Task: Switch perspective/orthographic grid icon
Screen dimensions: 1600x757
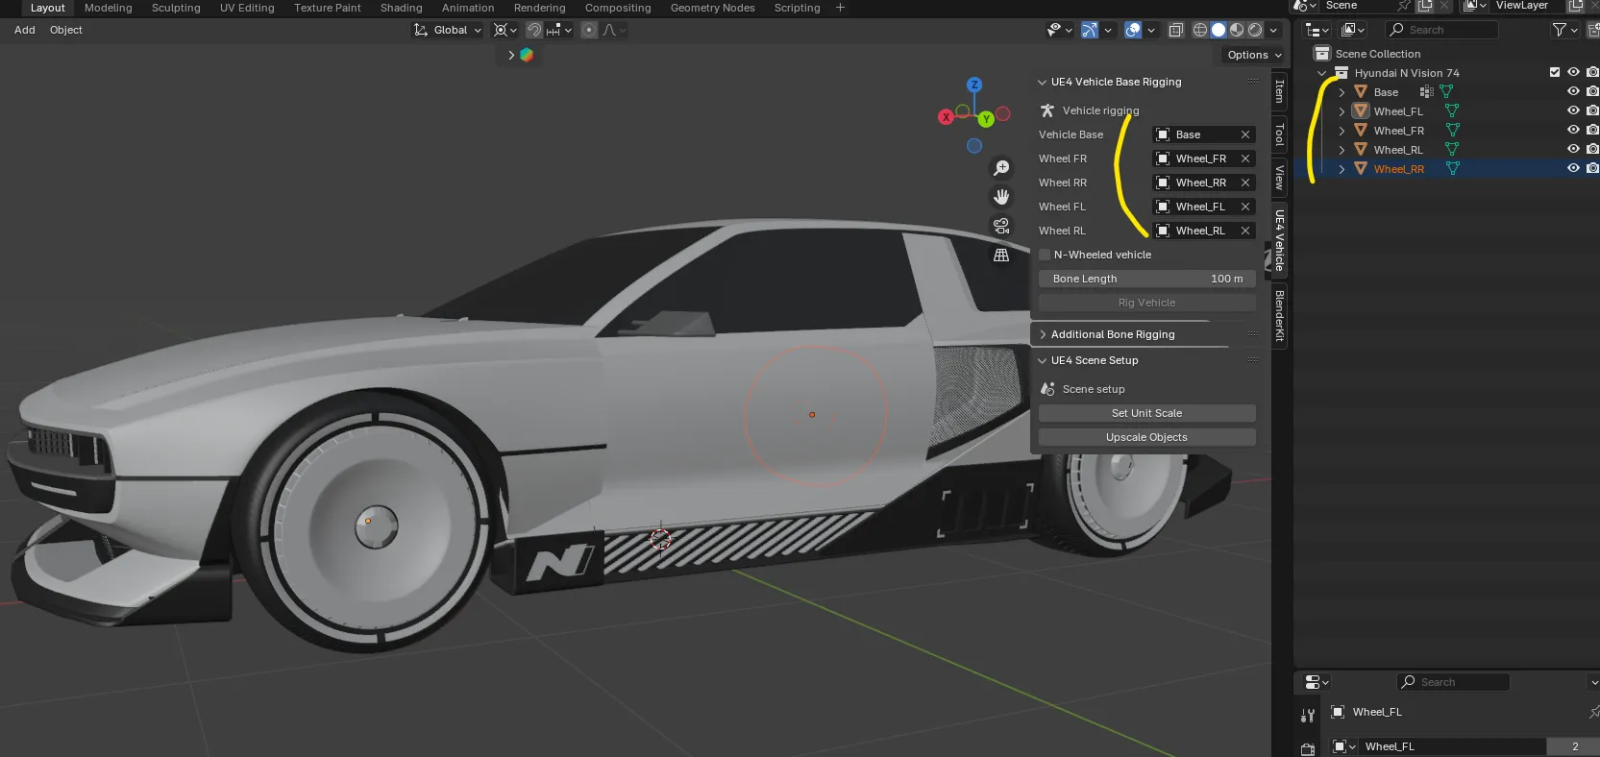Action: pyautogui.click(x=1001, y=256)
